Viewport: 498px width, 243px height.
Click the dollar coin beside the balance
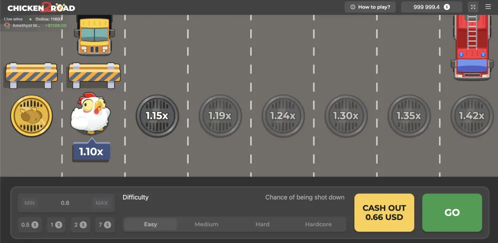[447, 7]
